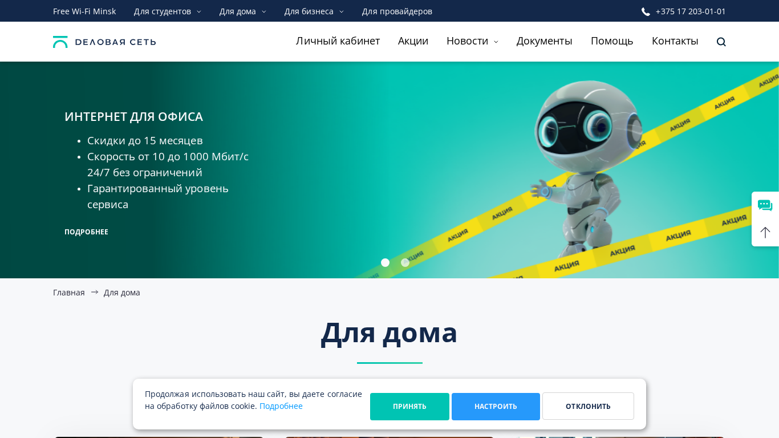Open the Подробнее cookie policy link
Screen dimensions: 779x438
281,406
